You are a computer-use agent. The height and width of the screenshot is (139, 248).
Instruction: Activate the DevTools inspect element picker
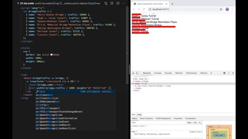click(133, 73)
